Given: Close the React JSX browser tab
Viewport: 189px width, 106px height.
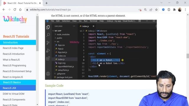Looking at the screenshot, I should point(40,3).
